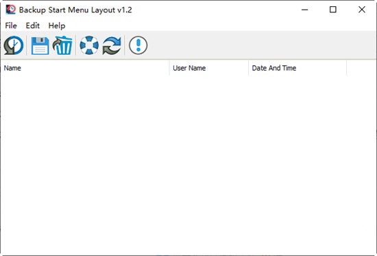Screen dimensions: 377x256
Task: Open the File menu
Action: 11,25
